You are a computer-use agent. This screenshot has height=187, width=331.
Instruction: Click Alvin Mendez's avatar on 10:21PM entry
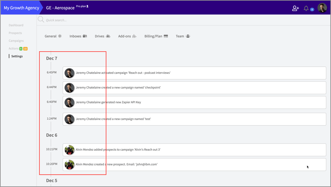click(69, 150)
